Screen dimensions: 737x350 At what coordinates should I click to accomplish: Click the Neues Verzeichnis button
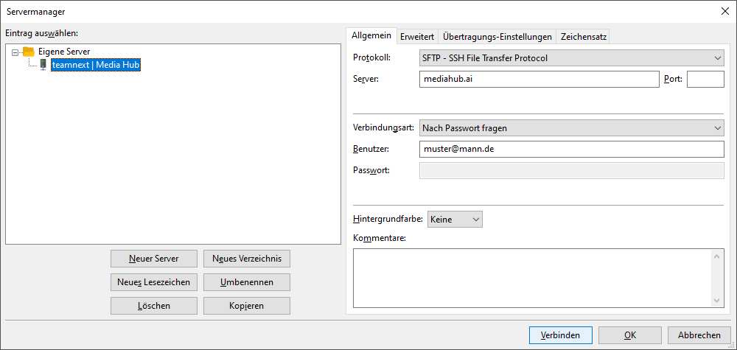click(x=246, y=259)
